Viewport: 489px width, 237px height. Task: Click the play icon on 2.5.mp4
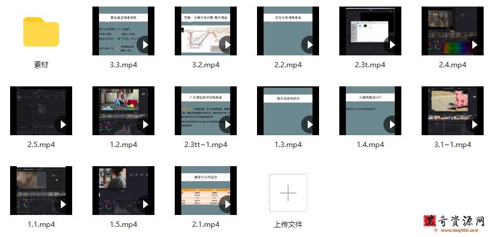point(62,124)
